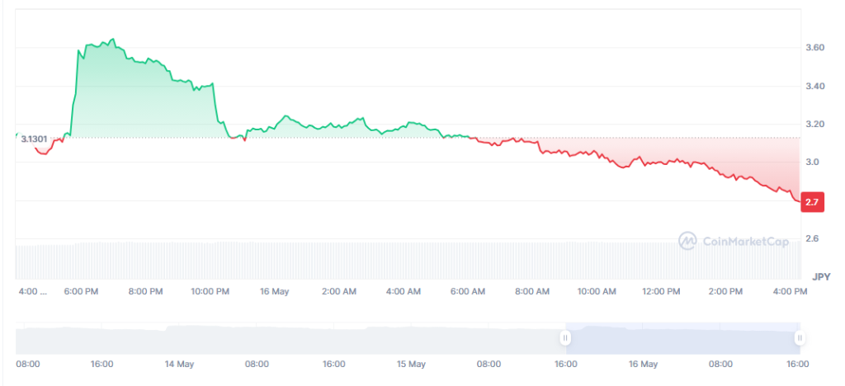Screen dimensions: 845x386
Task: Click the CoinMarketCap logo icon watermark
Action: tap(687, 241)
